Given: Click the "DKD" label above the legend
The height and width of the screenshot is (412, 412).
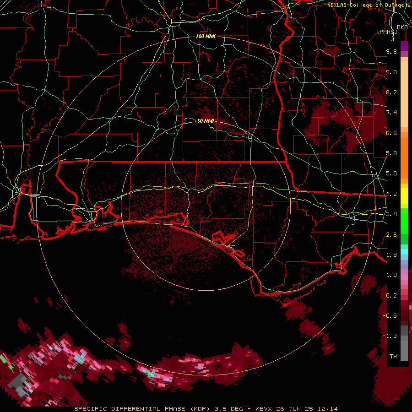Looking at the screenshot, I should (x=402, y=27).
